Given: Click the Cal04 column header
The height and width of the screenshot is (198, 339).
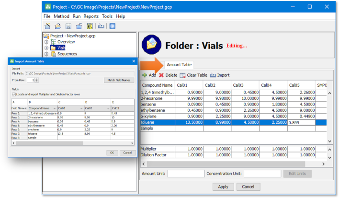Looking at the screenshot, I should 273,85.
